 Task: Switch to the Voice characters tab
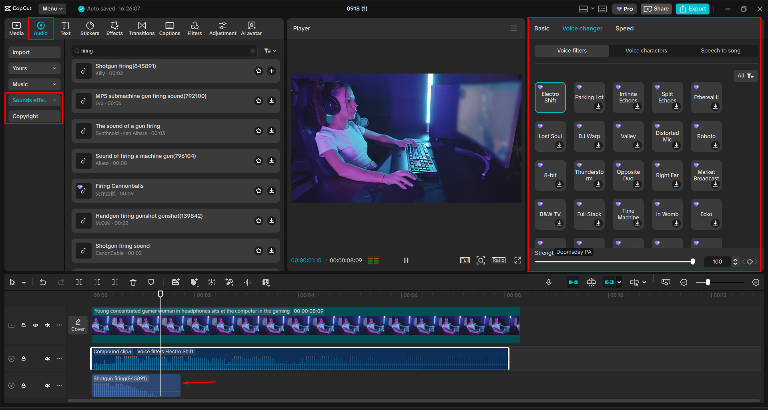click(x=646, y=50)
